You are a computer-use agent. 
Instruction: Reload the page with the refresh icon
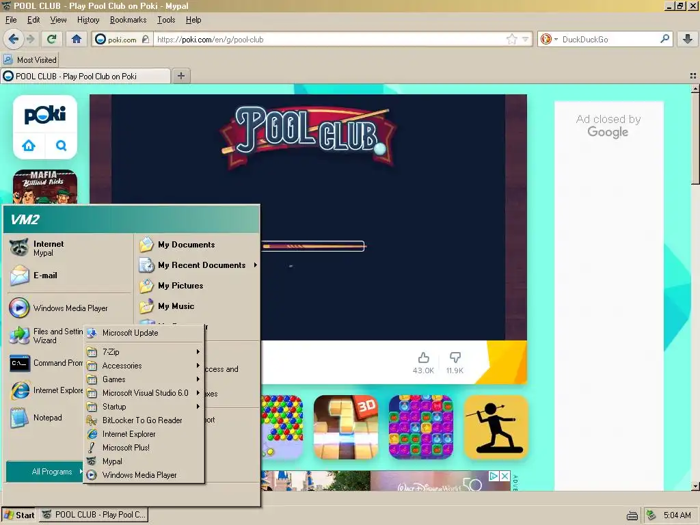[52, 39]
